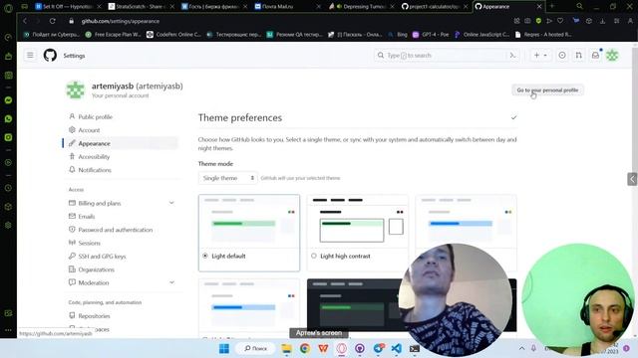Click the SSH and GPG keys key icon

(x=72, y=257)
